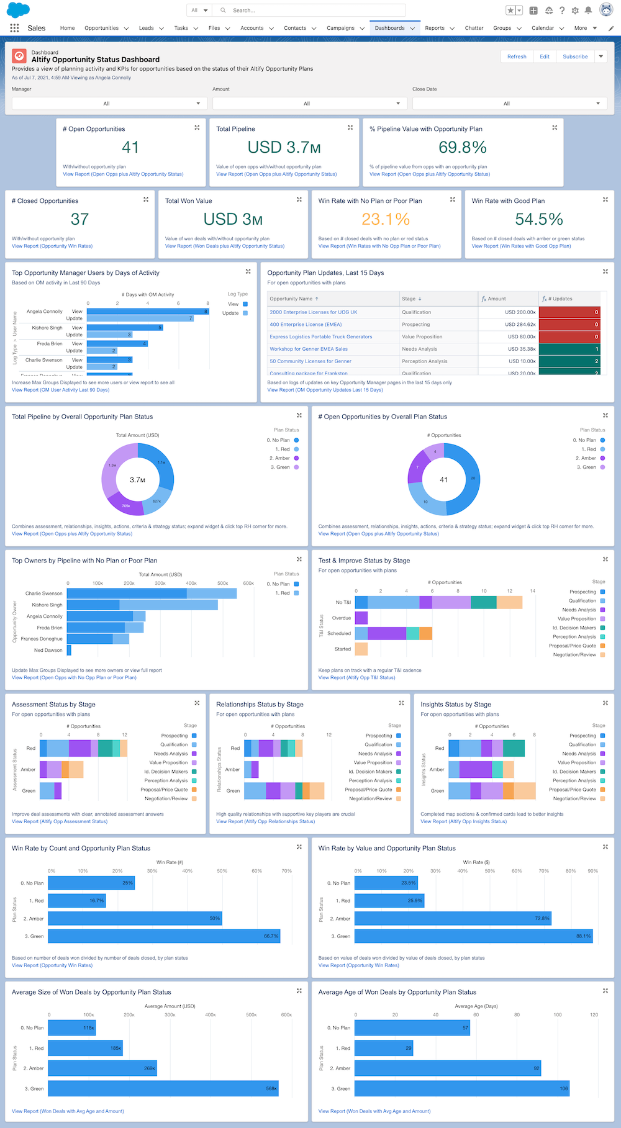Screen dimensions: 621x1128
Task: Open the Tasks tab
Action: 181,28
